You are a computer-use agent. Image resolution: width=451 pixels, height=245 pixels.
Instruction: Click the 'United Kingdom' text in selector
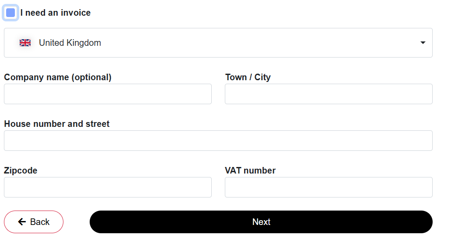point(70,43)
